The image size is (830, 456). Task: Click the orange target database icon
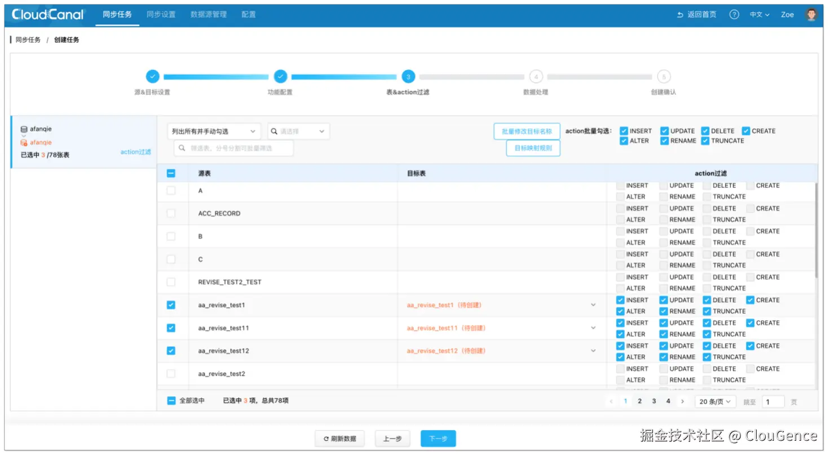pos(24,143)
